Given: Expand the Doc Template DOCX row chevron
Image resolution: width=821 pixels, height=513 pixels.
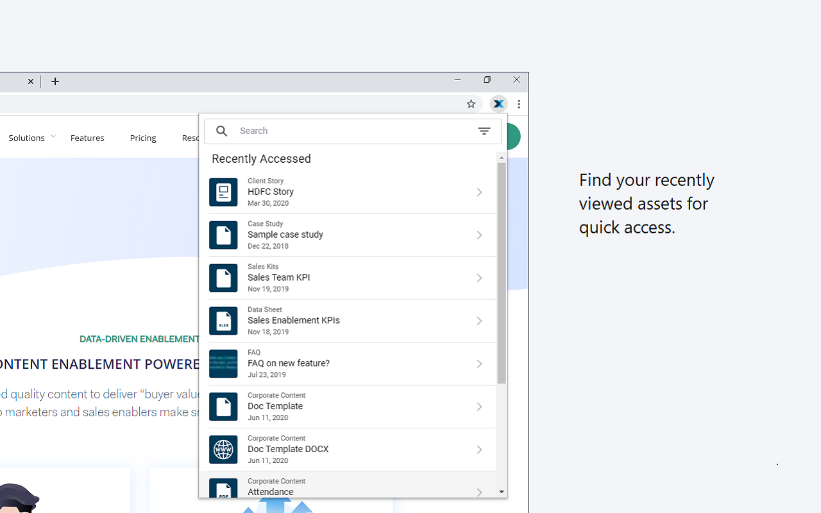Looking at the screenshot, I should click(479, 450).
